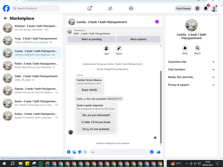
Task: Click the Search Facebook field
Action: click(x=36, y=8)
